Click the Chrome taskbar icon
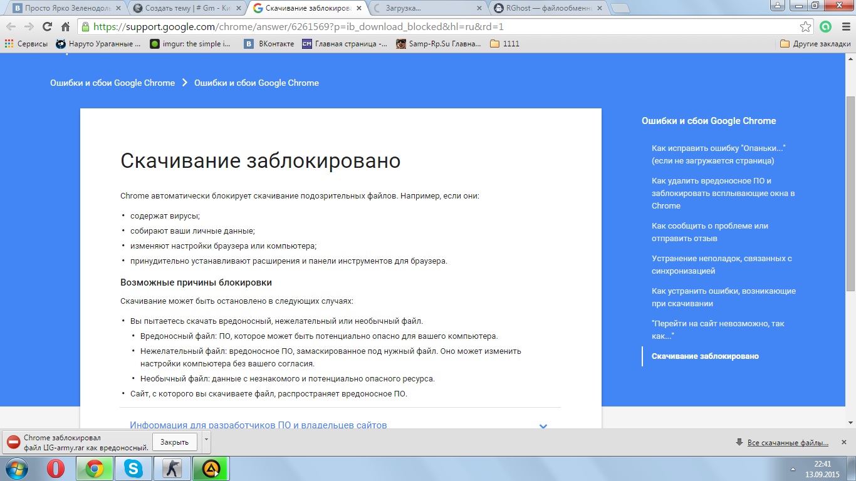 tap(94, 468)
